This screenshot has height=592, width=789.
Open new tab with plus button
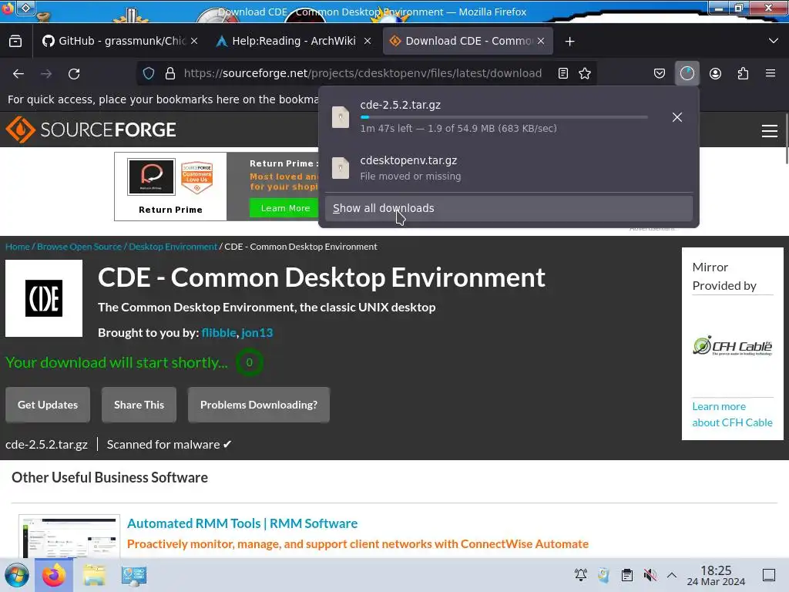tap(569, 42)
